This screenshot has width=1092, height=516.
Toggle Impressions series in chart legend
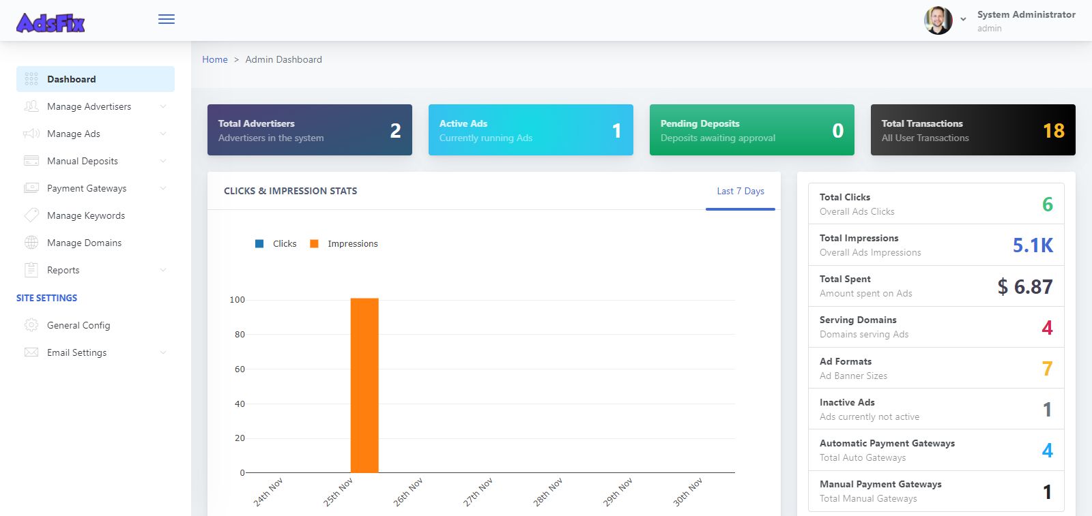pos(344,244)
